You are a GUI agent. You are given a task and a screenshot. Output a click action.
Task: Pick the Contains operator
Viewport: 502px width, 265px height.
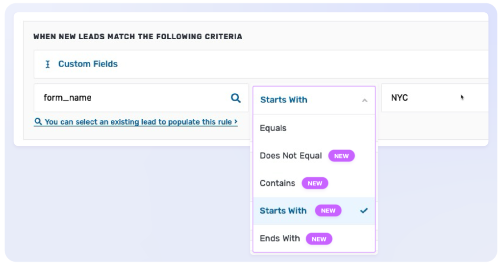[314, 183]
